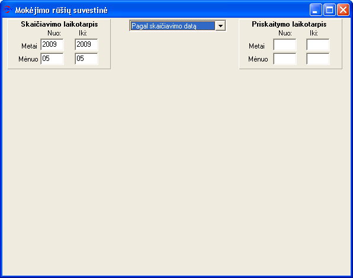Click the empty Priskaitymo Metai Nuo field
Viewport: 353px width, 278px height.
(285, 44)
